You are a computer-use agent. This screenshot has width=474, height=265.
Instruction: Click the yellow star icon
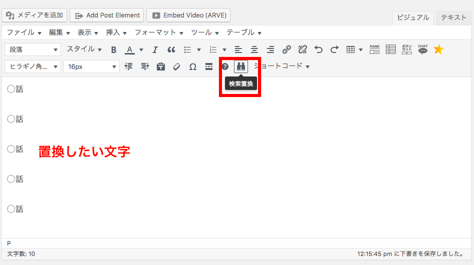tap(438, 49)
